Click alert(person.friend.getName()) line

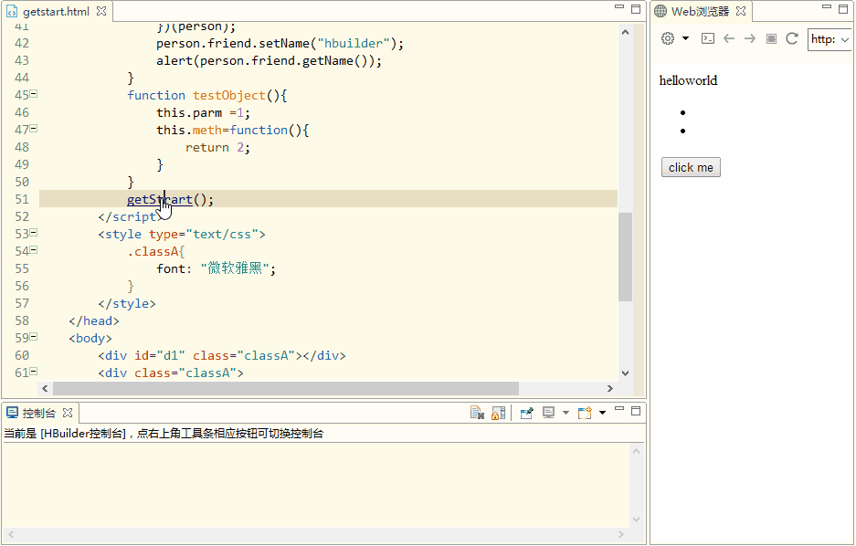pos(269,61)
